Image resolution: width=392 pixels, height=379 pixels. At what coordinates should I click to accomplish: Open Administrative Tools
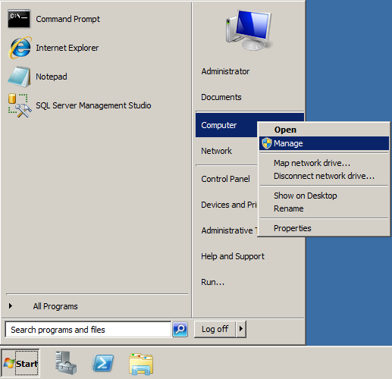[x=229, y=230]
